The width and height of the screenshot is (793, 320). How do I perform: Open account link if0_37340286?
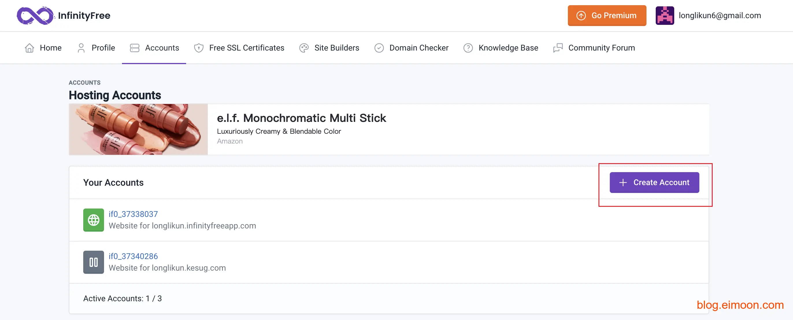133,256
